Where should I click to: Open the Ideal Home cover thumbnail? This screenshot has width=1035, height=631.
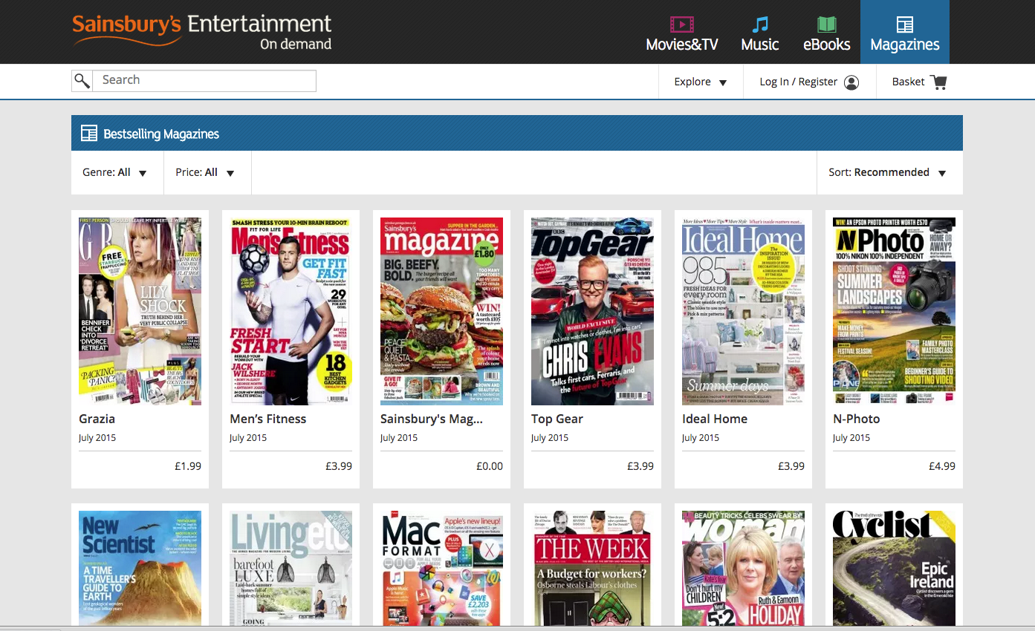tap(743, 311)
